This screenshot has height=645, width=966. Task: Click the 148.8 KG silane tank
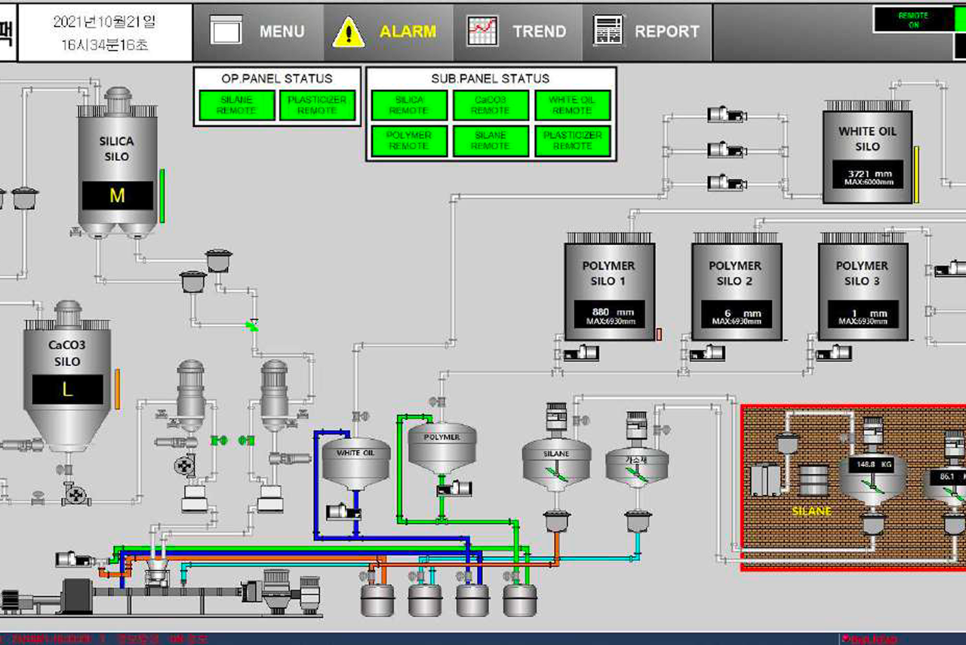(872, 479)
